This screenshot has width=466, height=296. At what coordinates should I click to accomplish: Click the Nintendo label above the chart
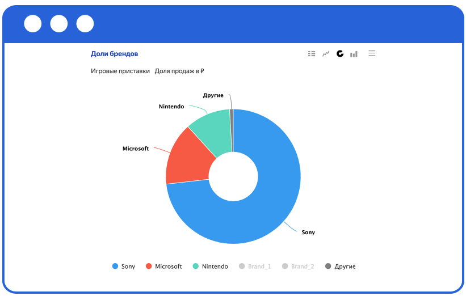point(171,106)
